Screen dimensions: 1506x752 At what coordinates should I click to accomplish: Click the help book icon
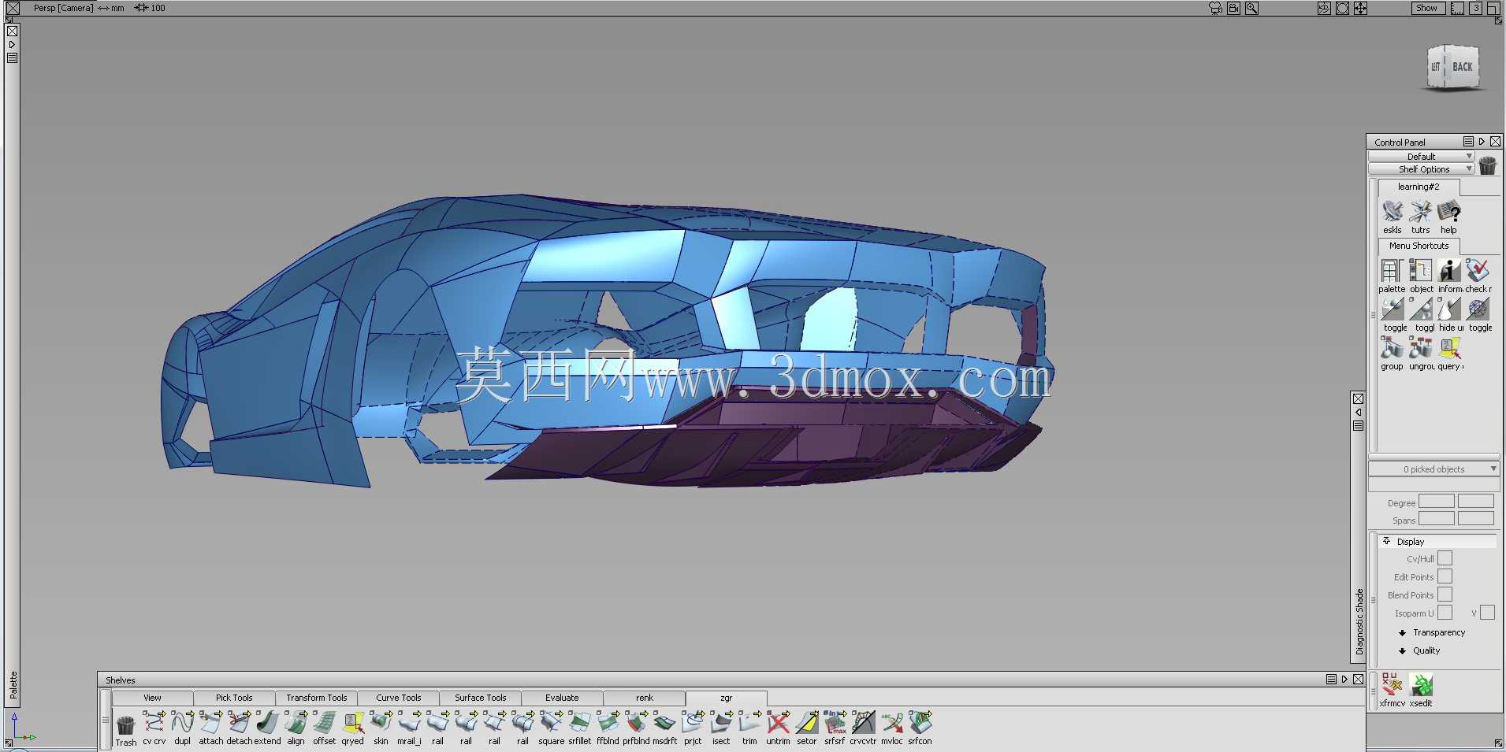(1449, 212)
